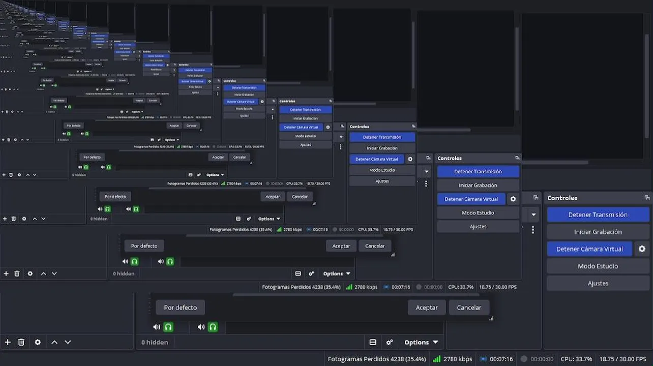Image resolution: width=653 pixels, height=366 pixels.
Task: Click the stream icon beside 00:07:16 in main status bar
Action: pyautogui.click(x=483, y=359)
